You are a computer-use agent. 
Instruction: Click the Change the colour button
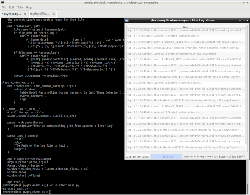(x=138, y=156)
